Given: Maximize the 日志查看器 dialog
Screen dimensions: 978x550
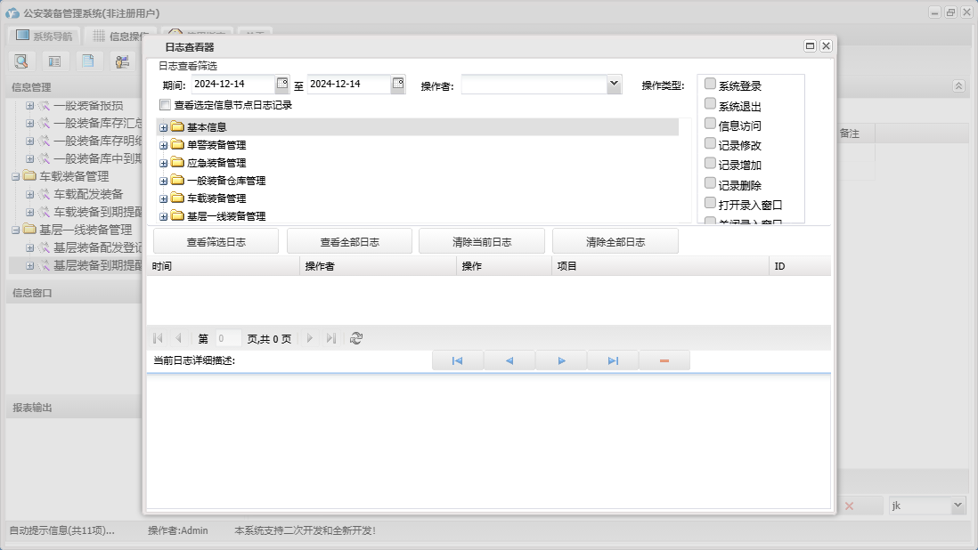Looking at the screenshot, I should (810, 46).
